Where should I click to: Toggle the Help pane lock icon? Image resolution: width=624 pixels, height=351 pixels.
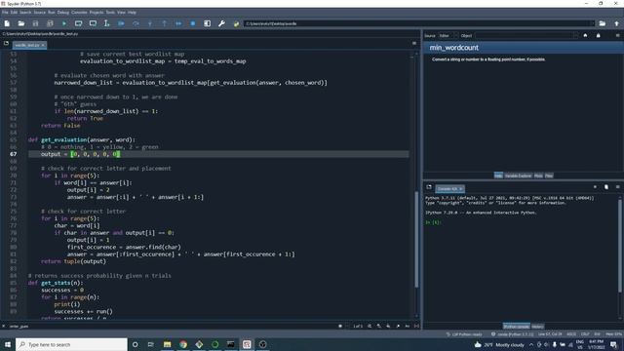coord(598,35)
